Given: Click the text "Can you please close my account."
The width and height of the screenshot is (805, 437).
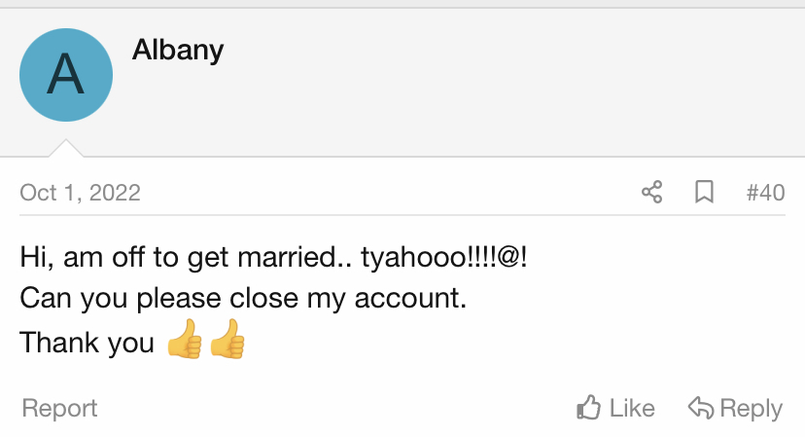Looking at the screenshot, I should coord(244,298).
